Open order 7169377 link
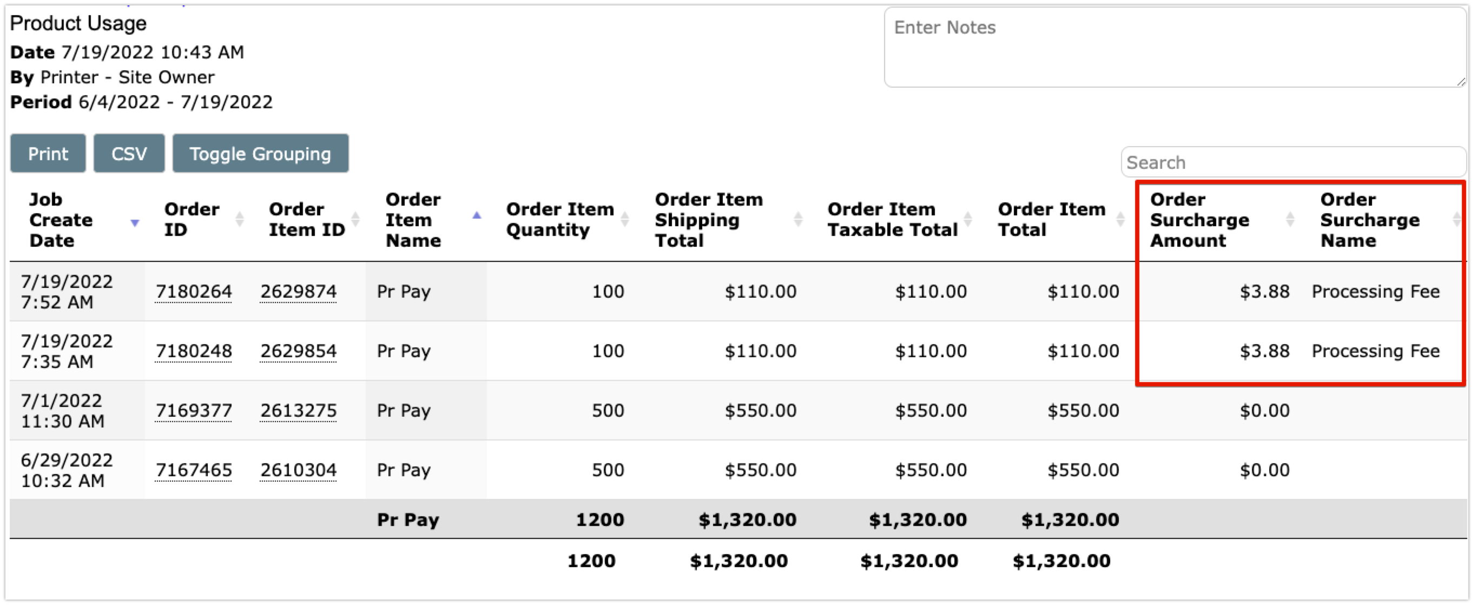 194,411
